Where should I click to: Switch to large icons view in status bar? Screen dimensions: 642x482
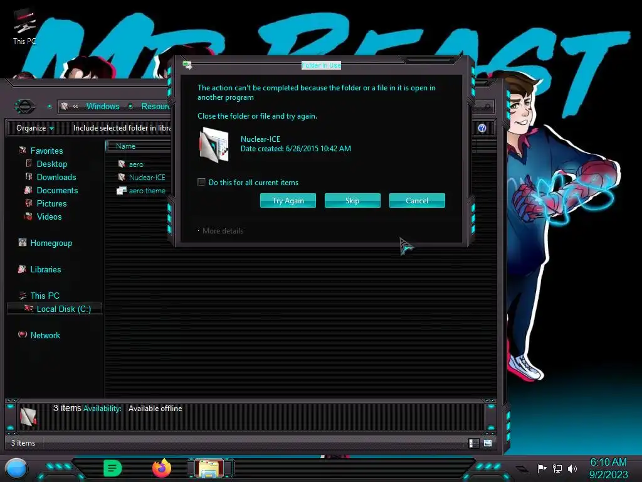click(x=487, y=443)
